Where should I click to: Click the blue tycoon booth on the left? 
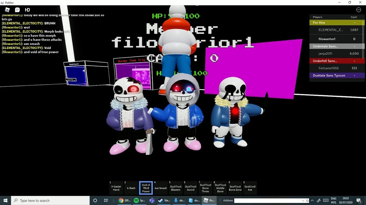pyautogui.click(x=86, y=73)
